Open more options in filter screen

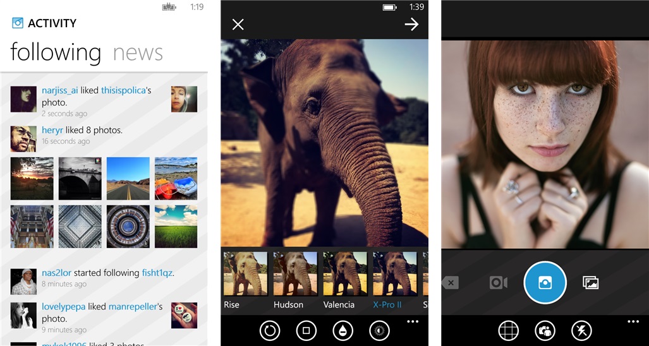413,321
